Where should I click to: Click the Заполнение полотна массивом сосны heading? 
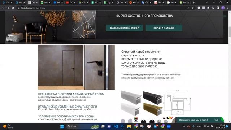pos(66,116)
